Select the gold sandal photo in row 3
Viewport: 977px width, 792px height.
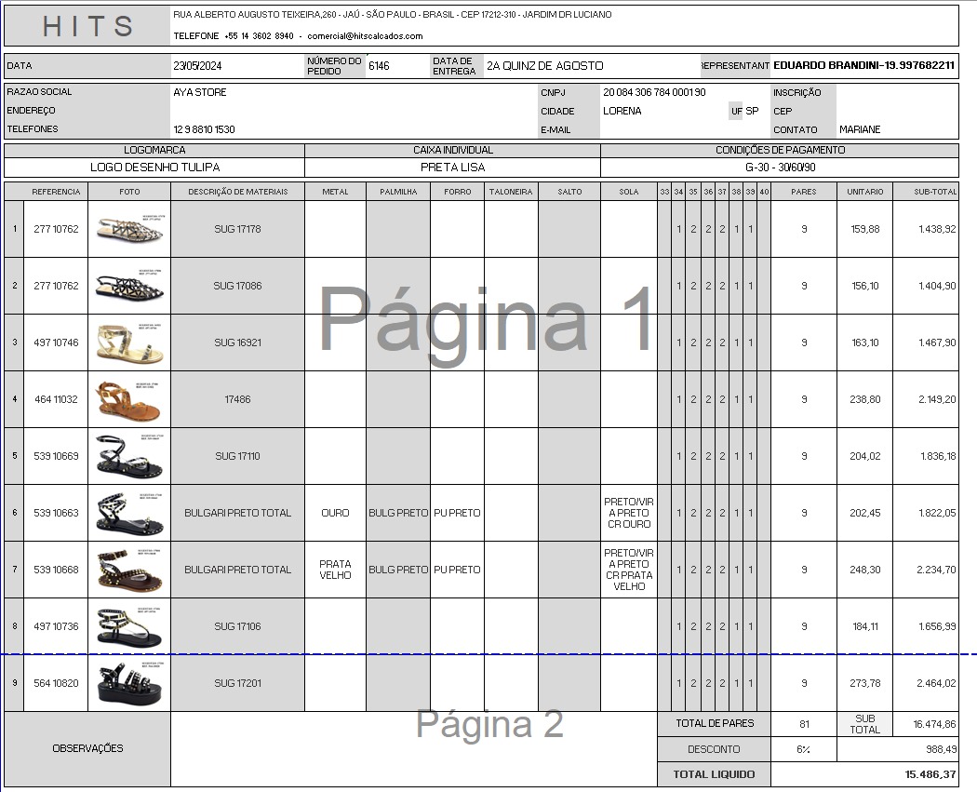pyautogui.click(x=129, y=342)
